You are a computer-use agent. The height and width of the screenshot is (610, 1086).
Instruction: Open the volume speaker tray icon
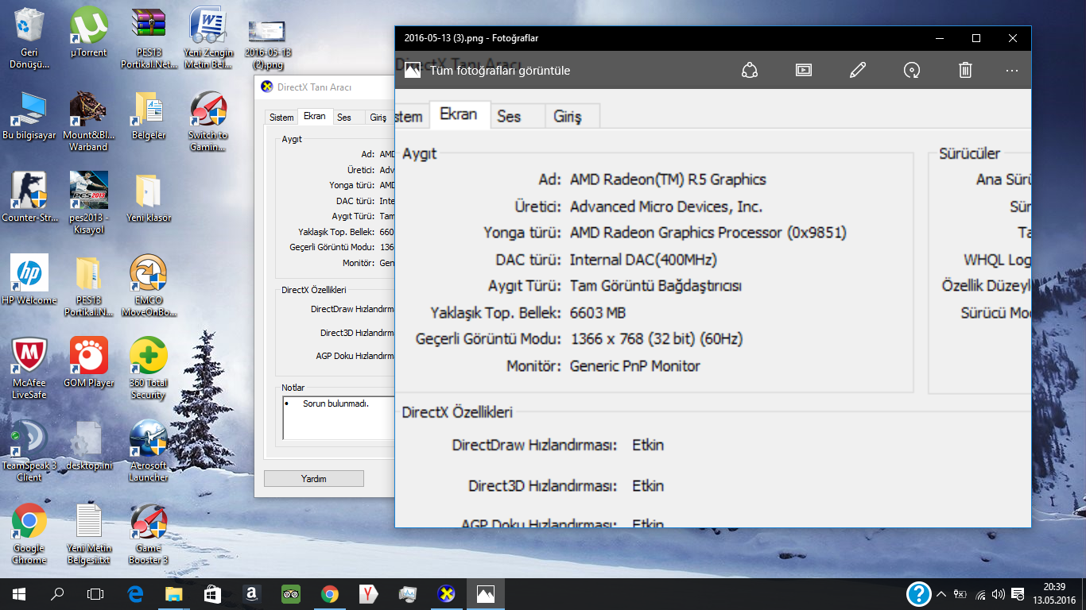999,593
